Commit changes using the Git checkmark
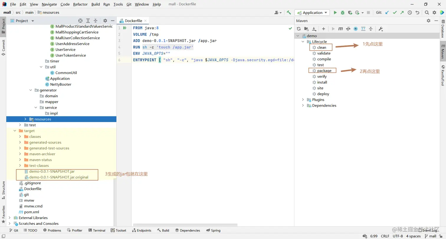This screenshot has height=239, width=446. click(x=395, y=13)
